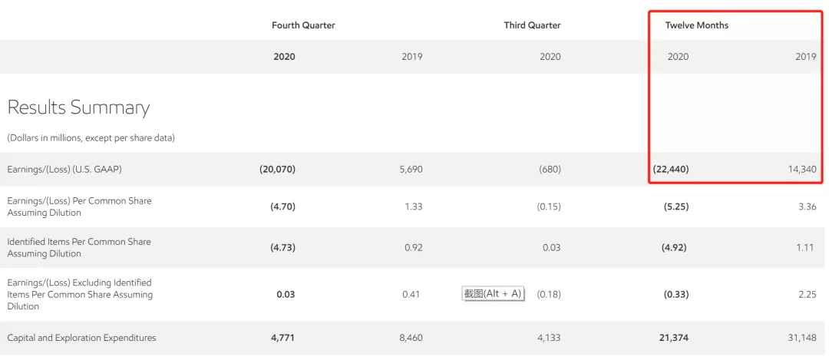Click the Dollars in millions note text

click(x=91, y=138)
